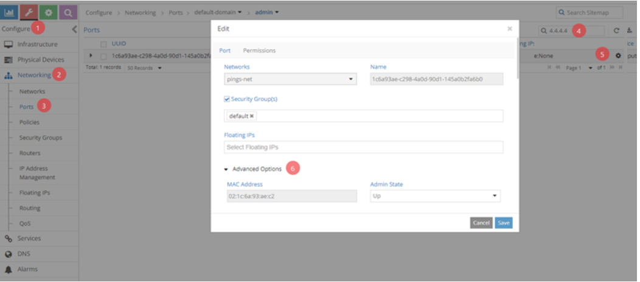Image resolution: width=640 pixels, height=282 pixels.
Task: Click Cancel in the Edit dialog
Action: (x=481, y=223)
